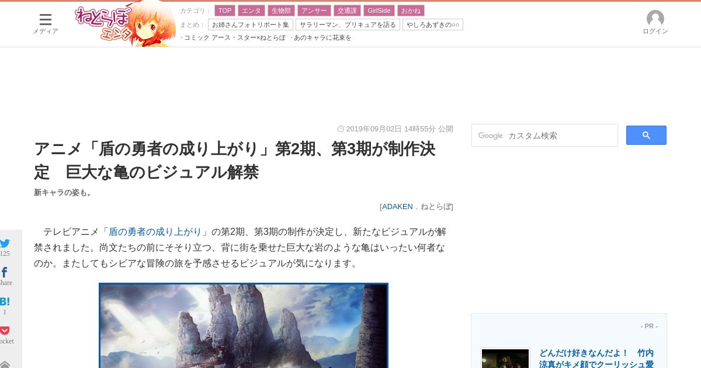Click the article headline text

click(235, 161)
